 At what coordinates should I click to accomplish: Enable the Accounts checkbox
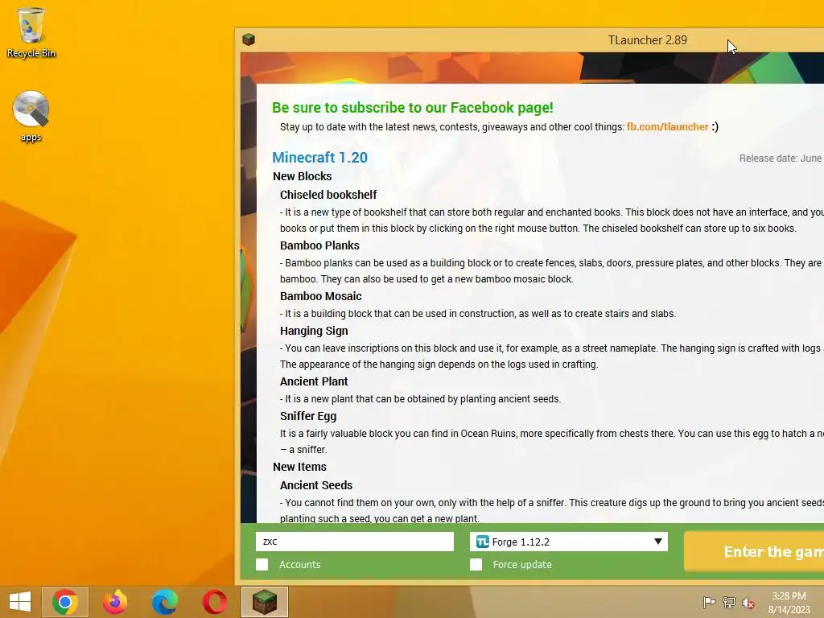pos(262,564)
